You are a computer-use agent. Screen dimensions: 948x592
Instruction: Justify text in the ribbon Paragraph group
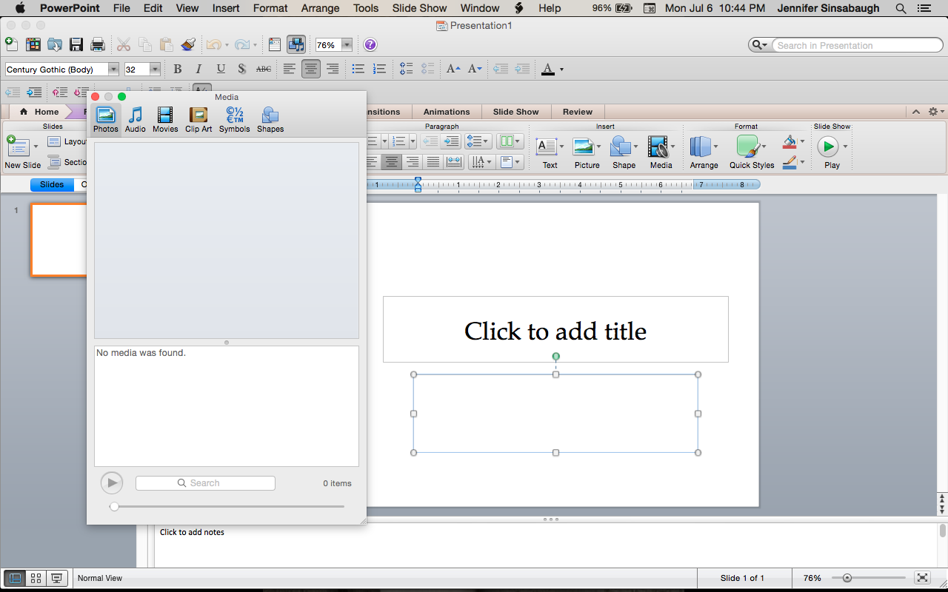click(x=433, y=161)
